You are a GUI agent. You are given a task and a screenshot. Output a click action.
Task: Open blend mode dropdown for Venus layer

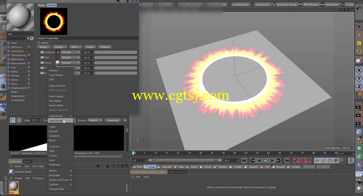[x=71, y=63]
